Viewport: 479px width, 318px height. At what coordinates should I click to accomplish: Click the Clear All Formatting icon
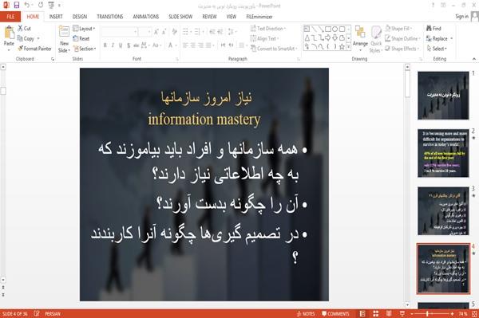coord(174,32)
